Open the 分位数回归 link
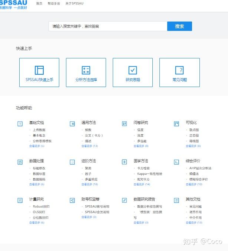 tap(40, 218)
